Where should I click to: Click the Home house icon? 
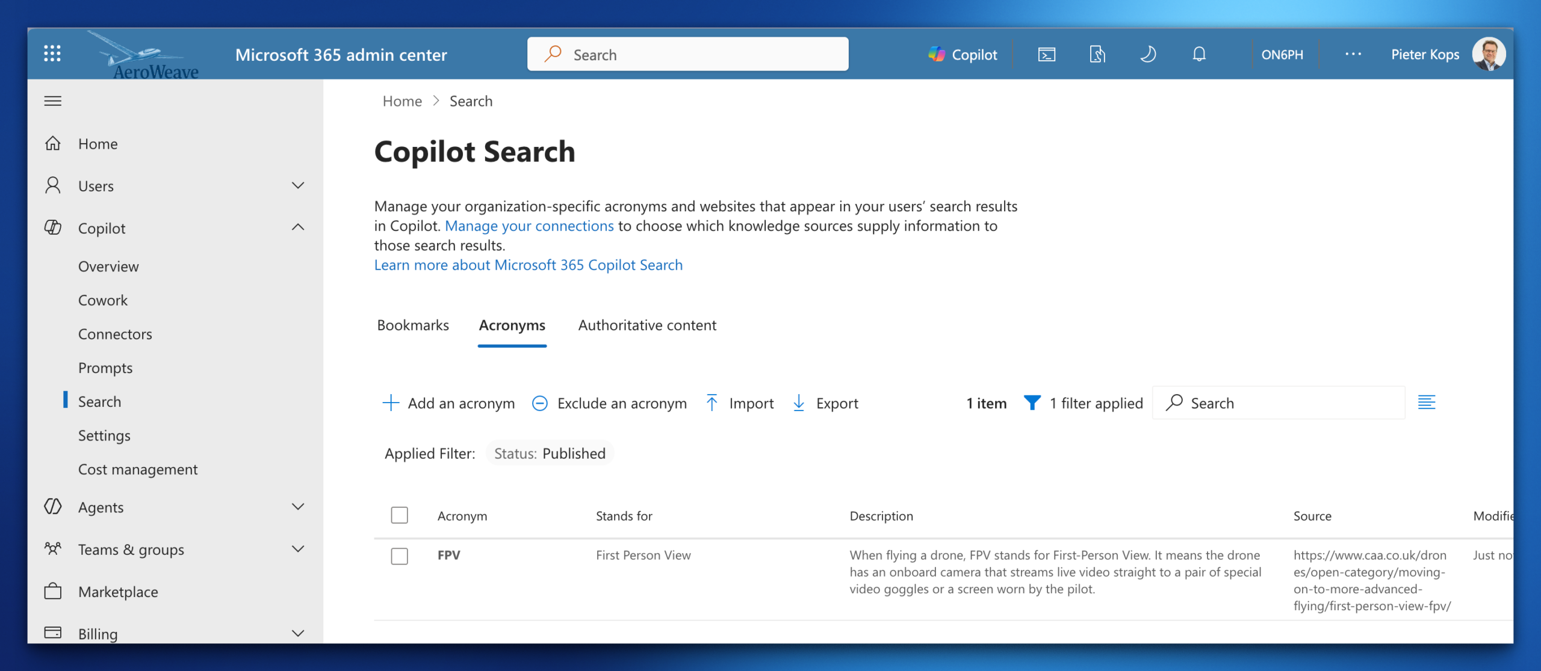click(x=53, y=143)
